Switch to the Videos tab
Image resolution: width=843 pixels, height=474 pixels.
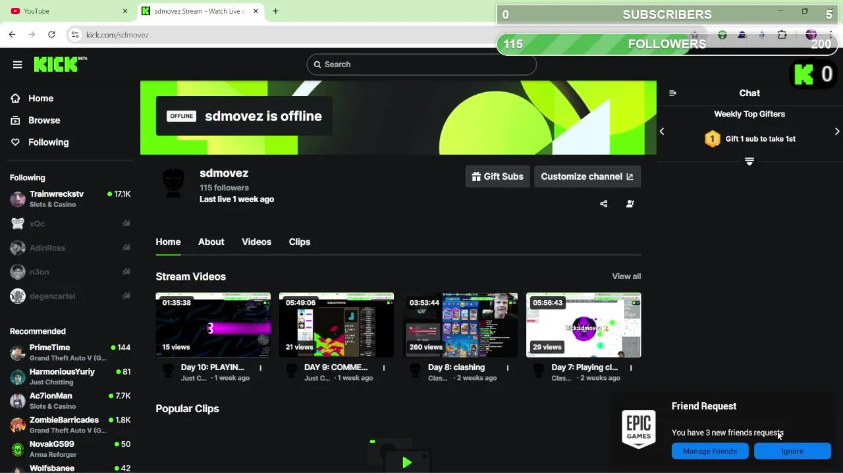256,242
